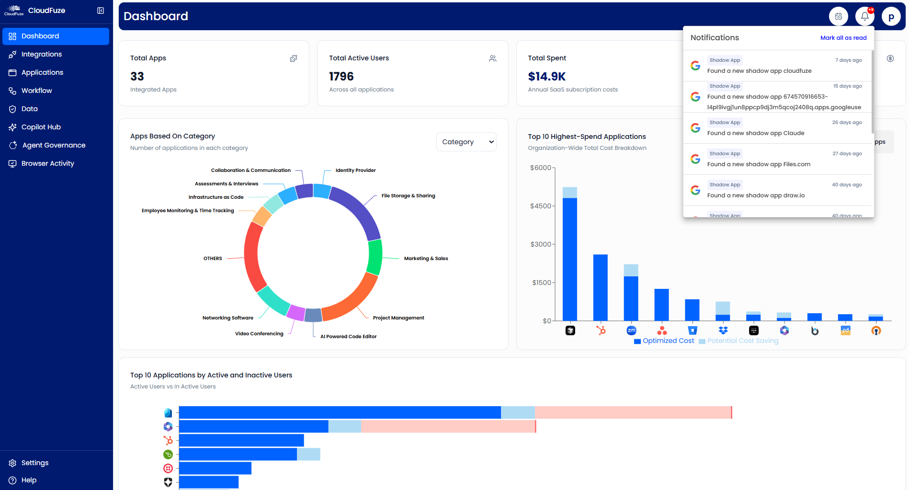The image size is (909, 490).
Task: Go to Agent Governance
Action: [x=56, y=146]
